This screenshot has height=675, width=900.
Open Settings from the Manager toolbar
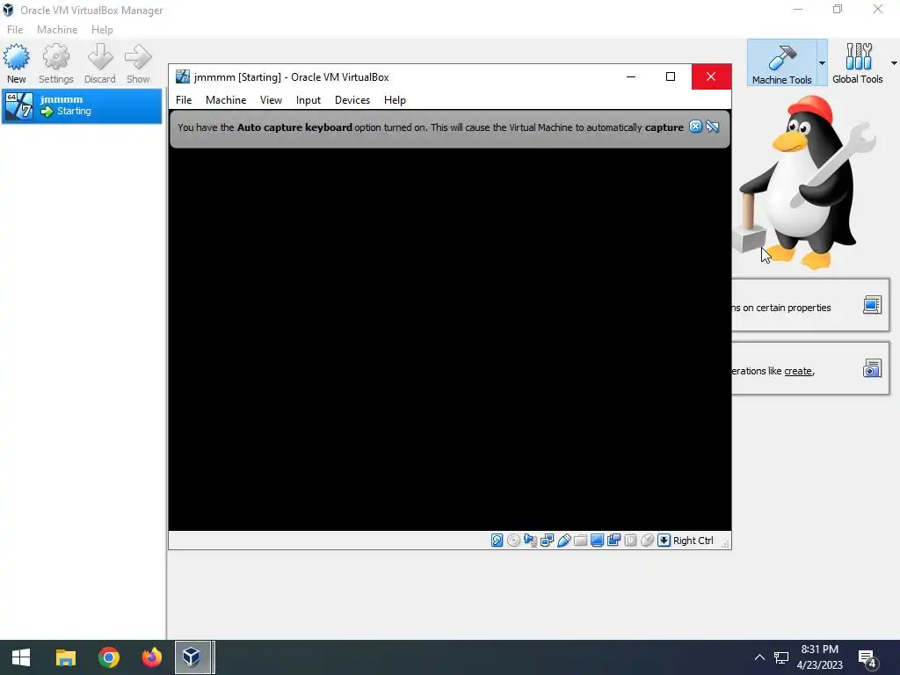click(x=55, y=63)
